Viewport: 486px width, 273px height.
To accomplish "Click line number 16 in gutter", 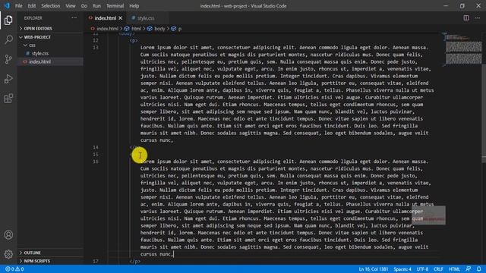I will point(96,162).
